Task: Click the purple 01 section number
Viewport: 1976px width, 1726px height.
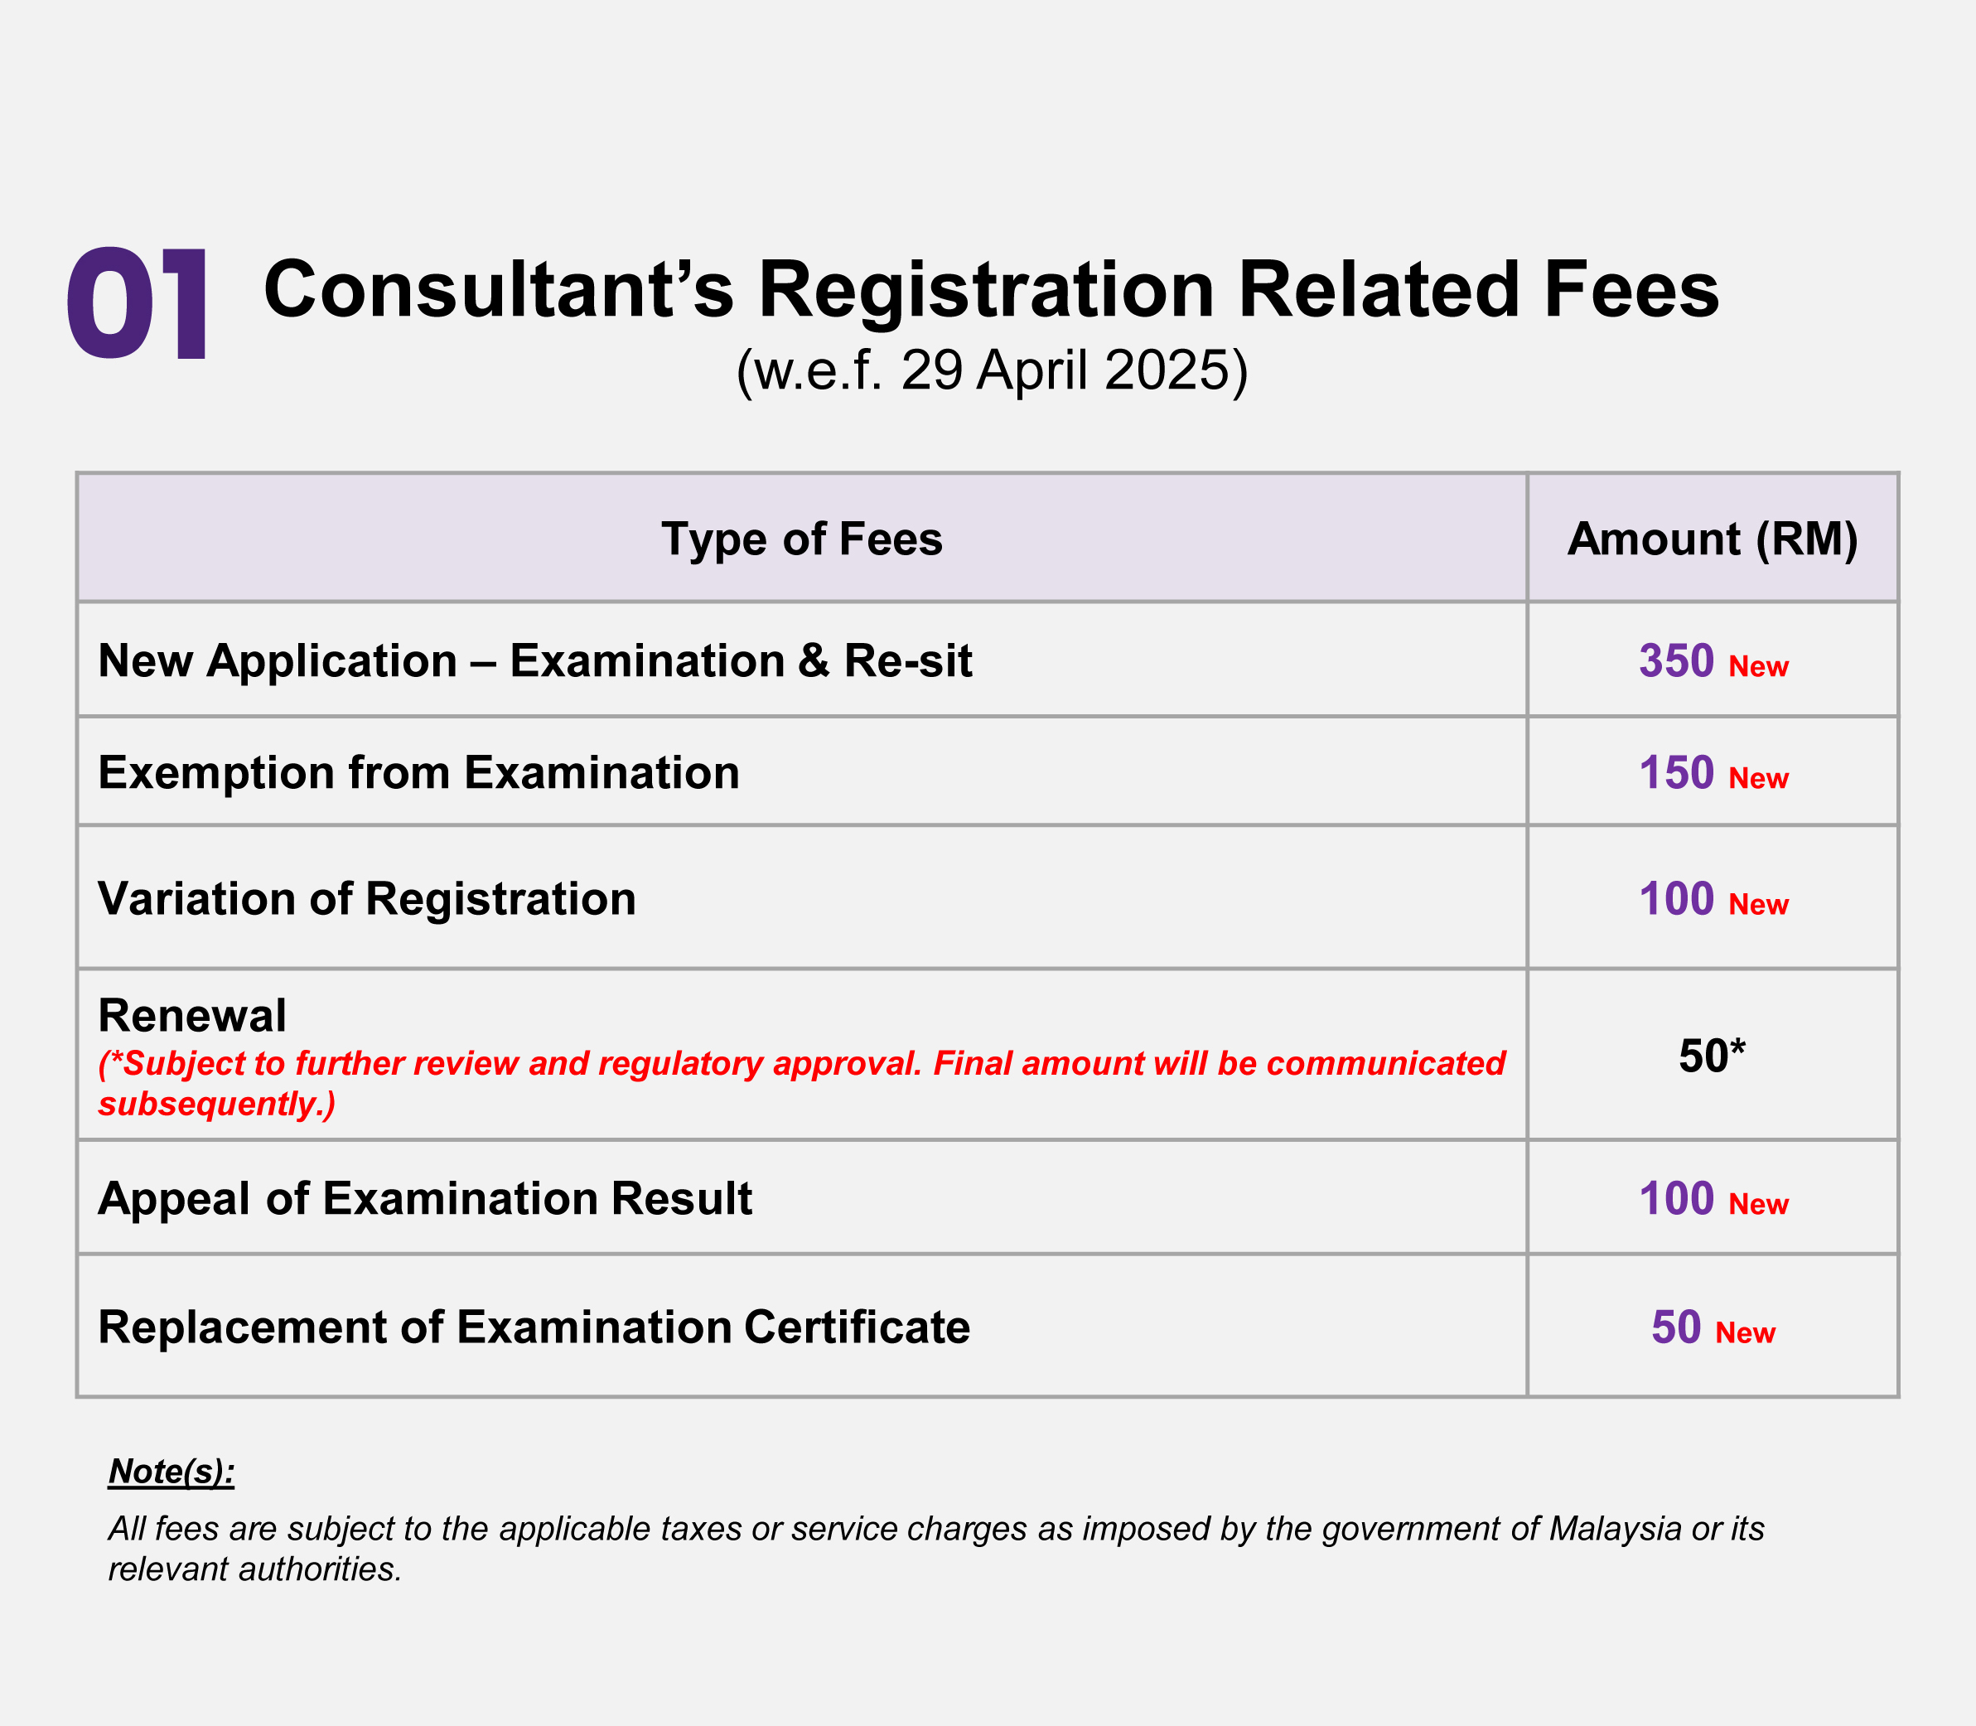Action: coord(137,304)
